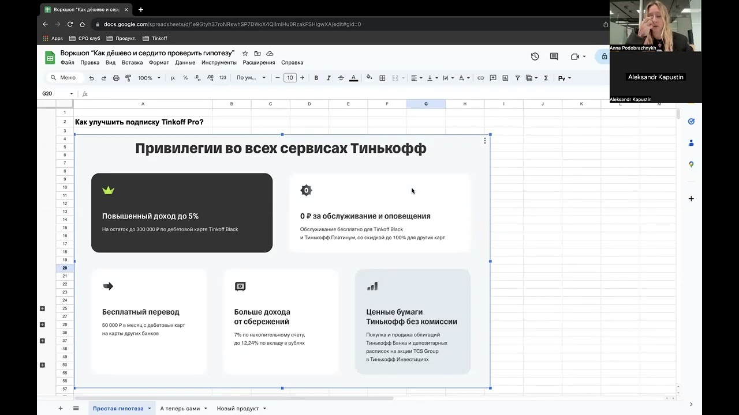This screenshot has height=415, width=739.
Task: Open the Вставка menu
Action: (x=132, y=62)
